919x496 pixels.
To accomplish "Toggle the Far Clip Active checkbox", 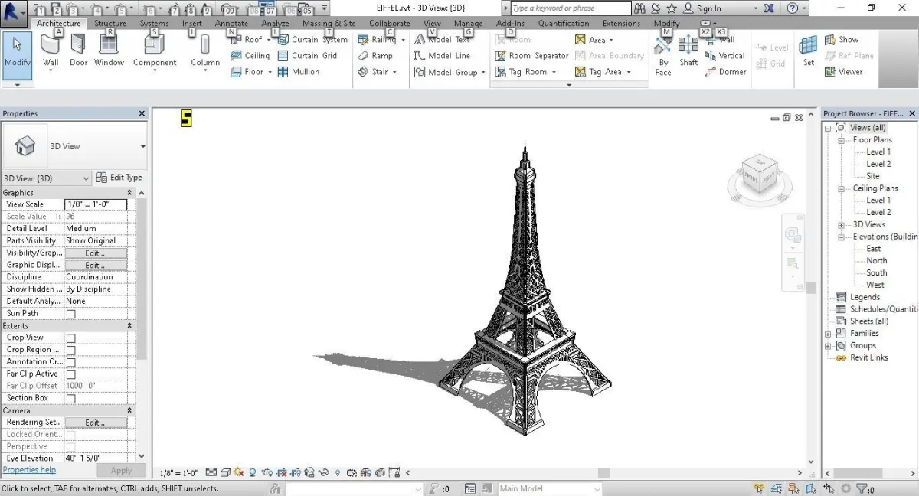I will click(x=70, y=374).
